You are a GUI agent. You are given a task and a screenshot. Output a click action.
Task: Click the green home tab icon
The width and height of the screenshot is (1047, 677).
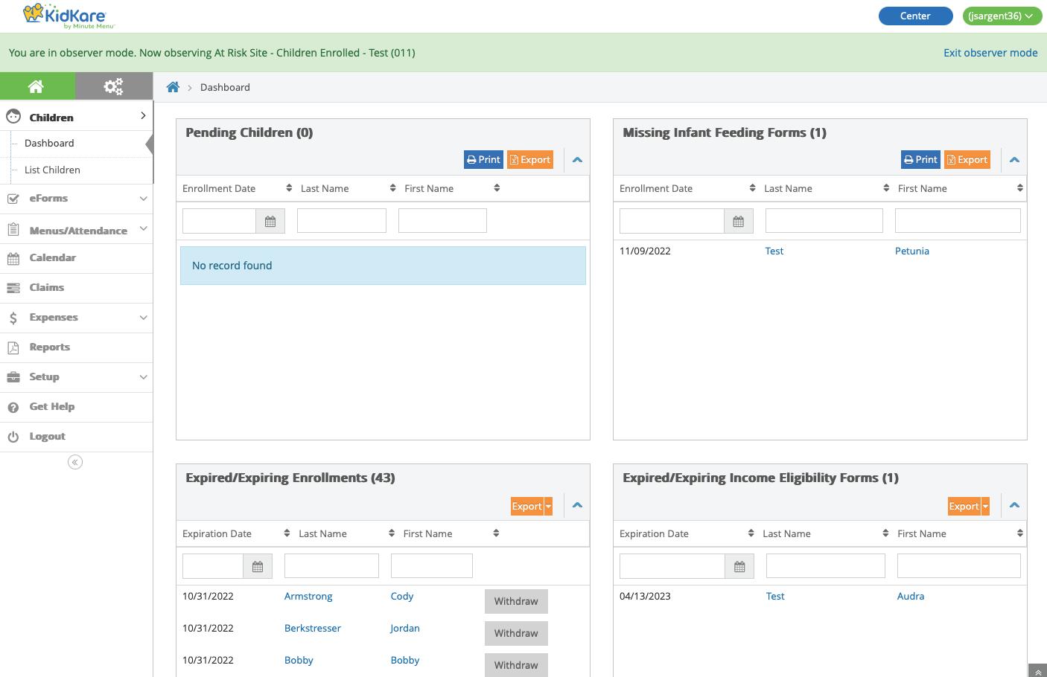[36, 86]
